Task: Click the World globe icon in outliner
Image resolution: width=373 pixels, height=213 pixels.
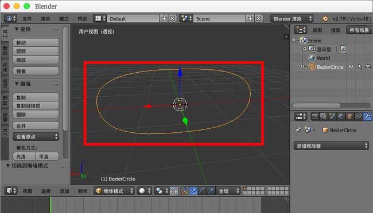Action: point(312,58)
